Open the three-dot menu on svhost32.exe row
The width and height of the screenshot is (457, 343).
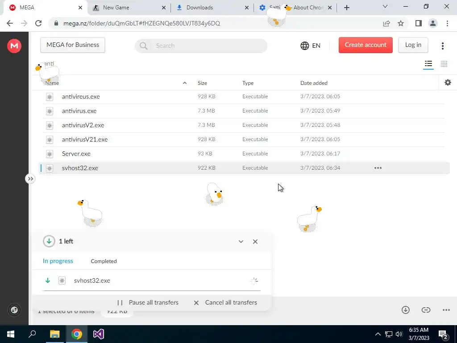(x=378, y=168)
